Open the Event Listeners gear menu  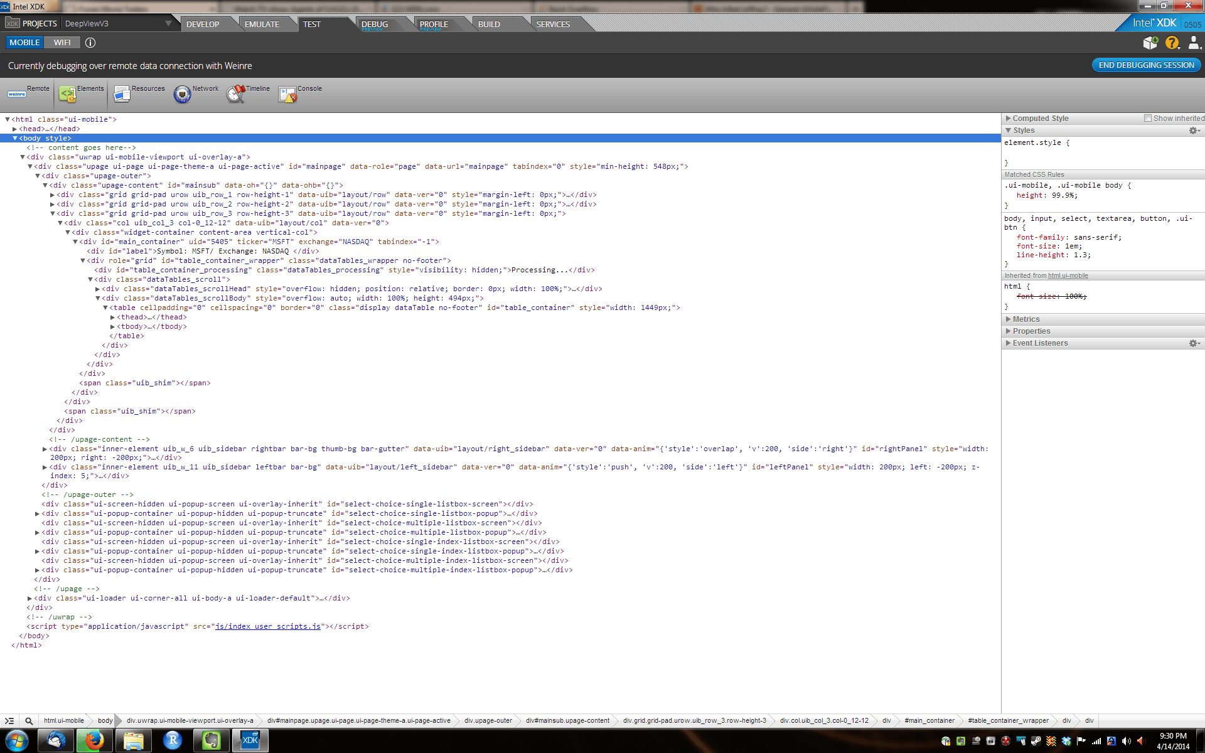pyautogui.click(x=1194, y=343)
